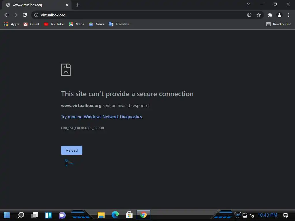Restore down the Chrome window
The image size is (295, 221).
coord(275,4)
